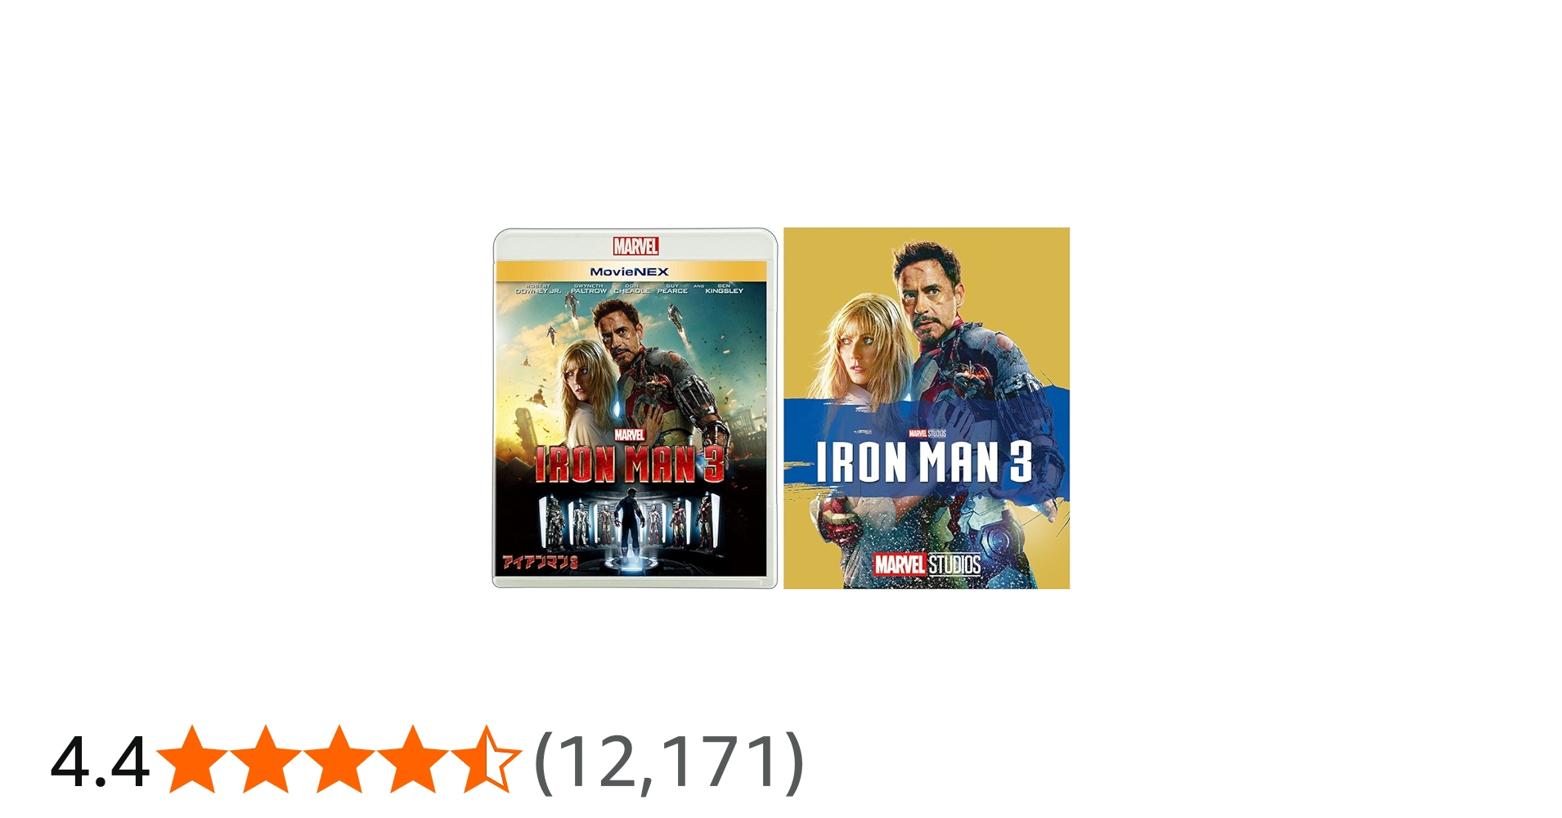
Task: Click the cast names line on Blu-ray cover
Action: (629, 289)
